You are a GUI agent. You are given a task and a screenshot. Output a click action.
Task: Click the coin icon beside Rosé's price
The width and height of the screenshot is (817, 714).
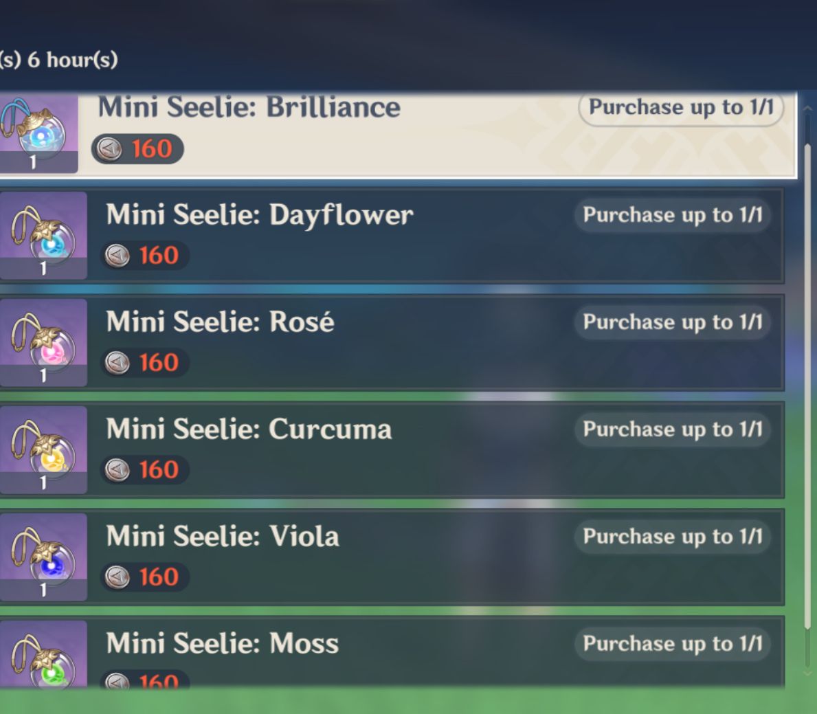tap(117, 363)
